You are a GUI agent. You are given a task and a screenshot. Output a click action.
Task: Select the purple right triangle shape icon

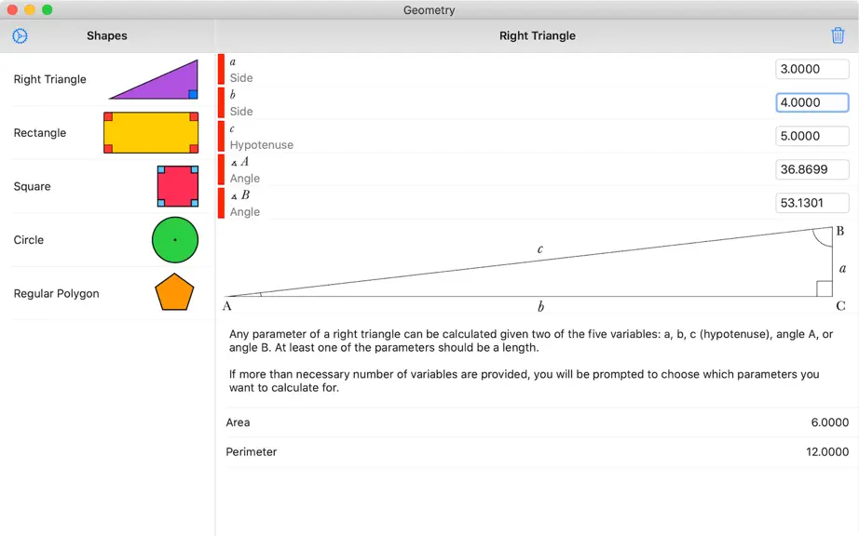point(154,80)
